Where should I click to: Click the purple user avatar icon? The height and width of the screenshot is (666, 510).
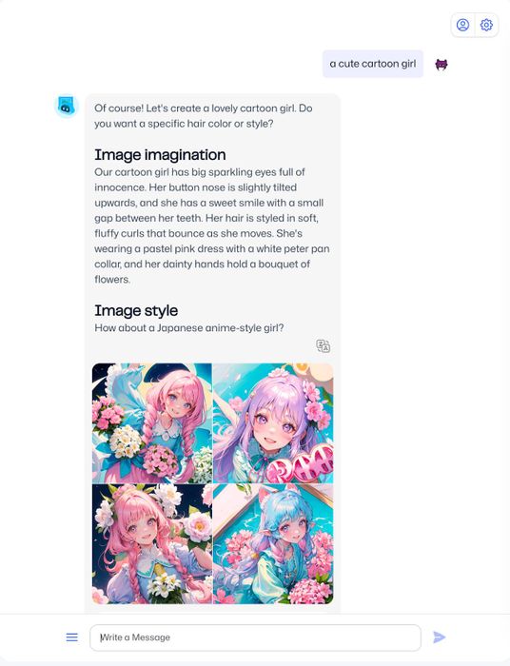tap(441, 64)
